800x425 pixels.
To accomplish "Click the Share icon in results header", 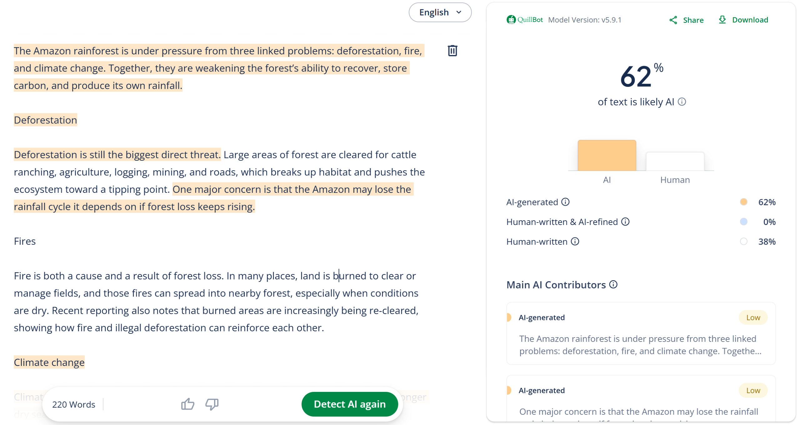I will pos(673,20).
